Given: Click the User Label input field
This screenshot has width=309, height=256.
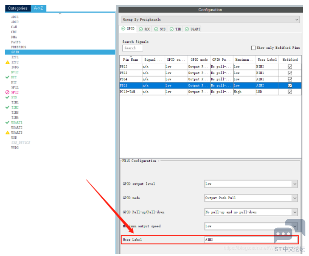Looking at the screenshot, I should 251,240.
